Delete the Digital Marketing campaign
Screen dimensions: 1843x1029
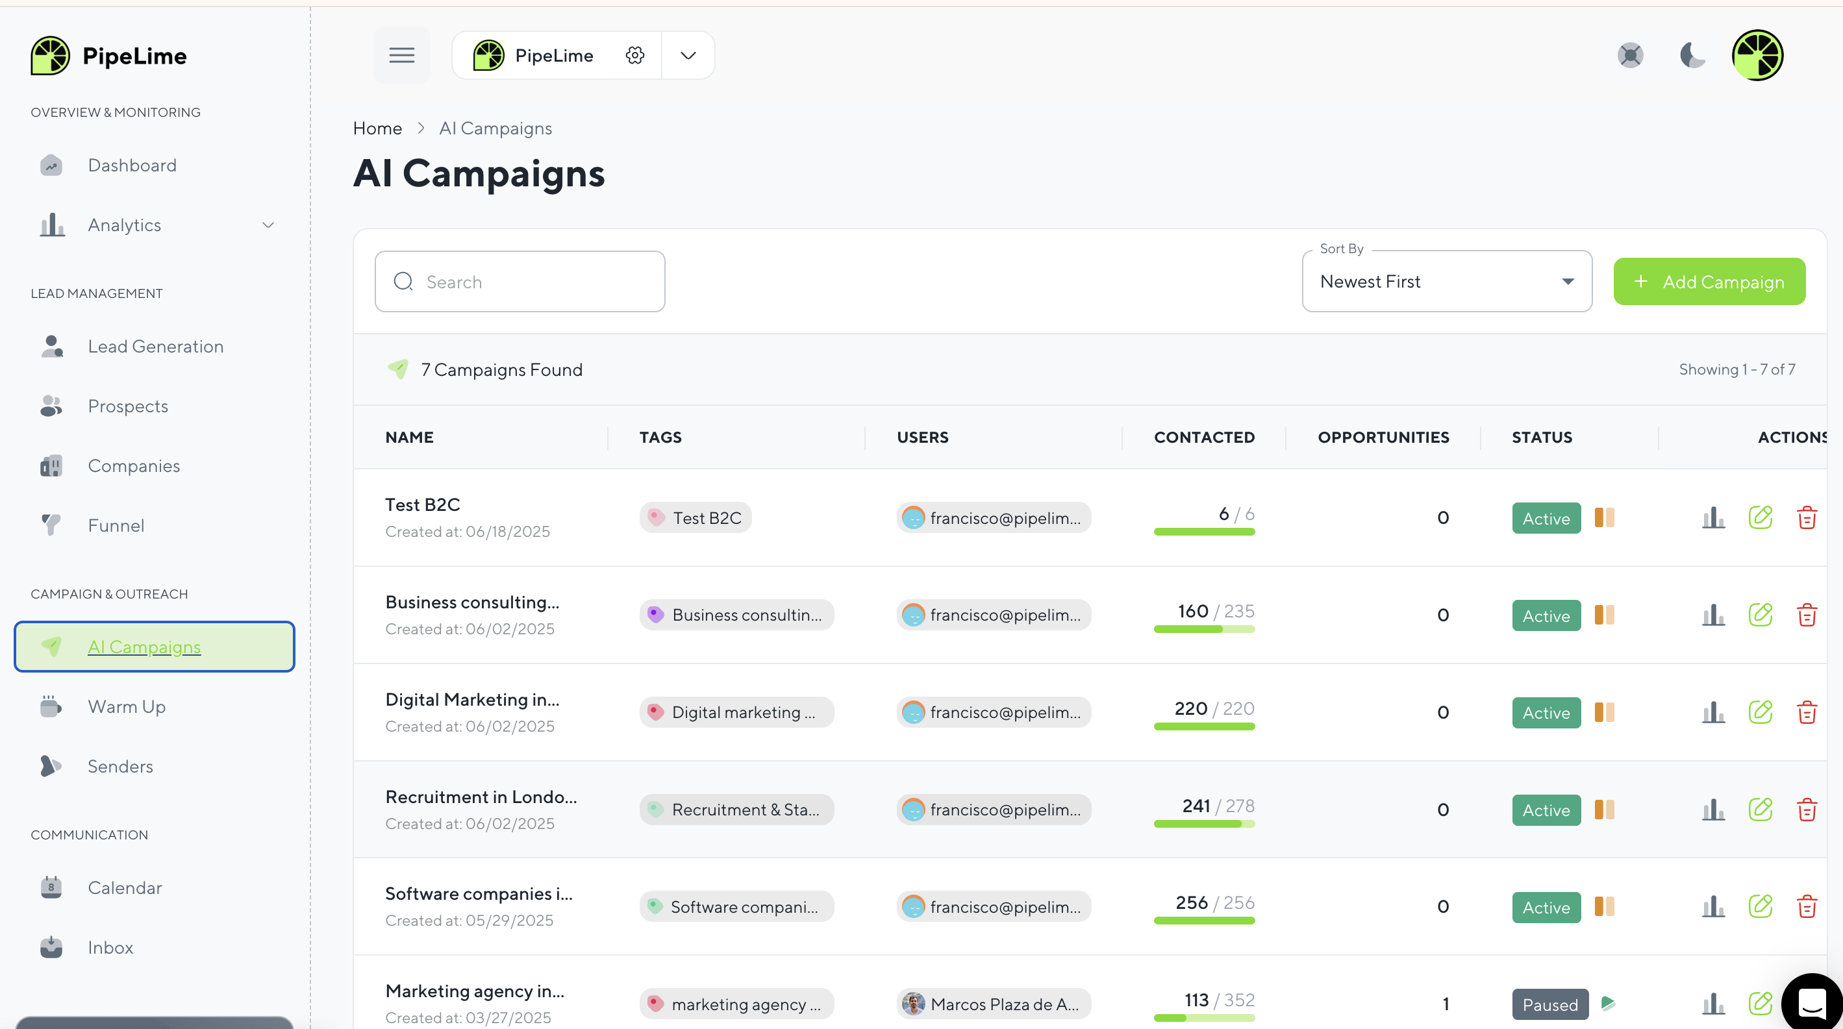tap(1807, 712)
